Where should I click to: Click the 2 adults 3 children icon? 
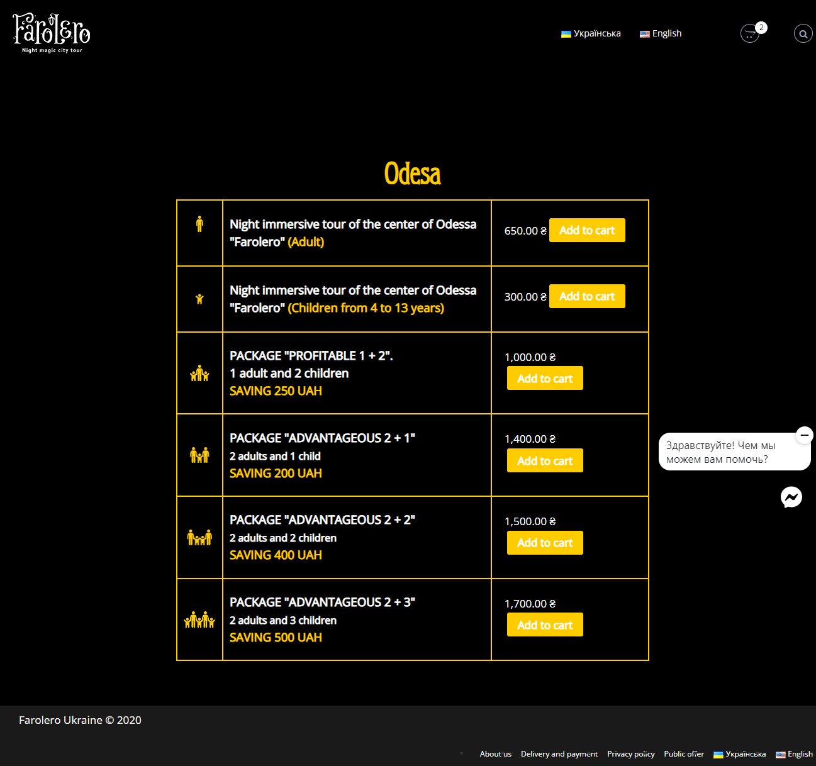199,620
